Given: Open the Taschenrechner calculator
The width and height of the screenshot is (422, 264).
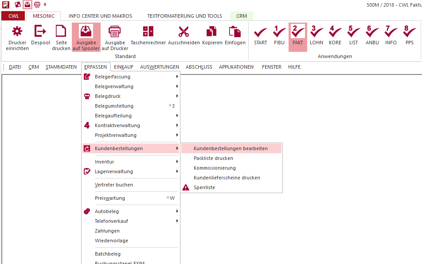Looking at the screenshot, I should pos(148,32).
